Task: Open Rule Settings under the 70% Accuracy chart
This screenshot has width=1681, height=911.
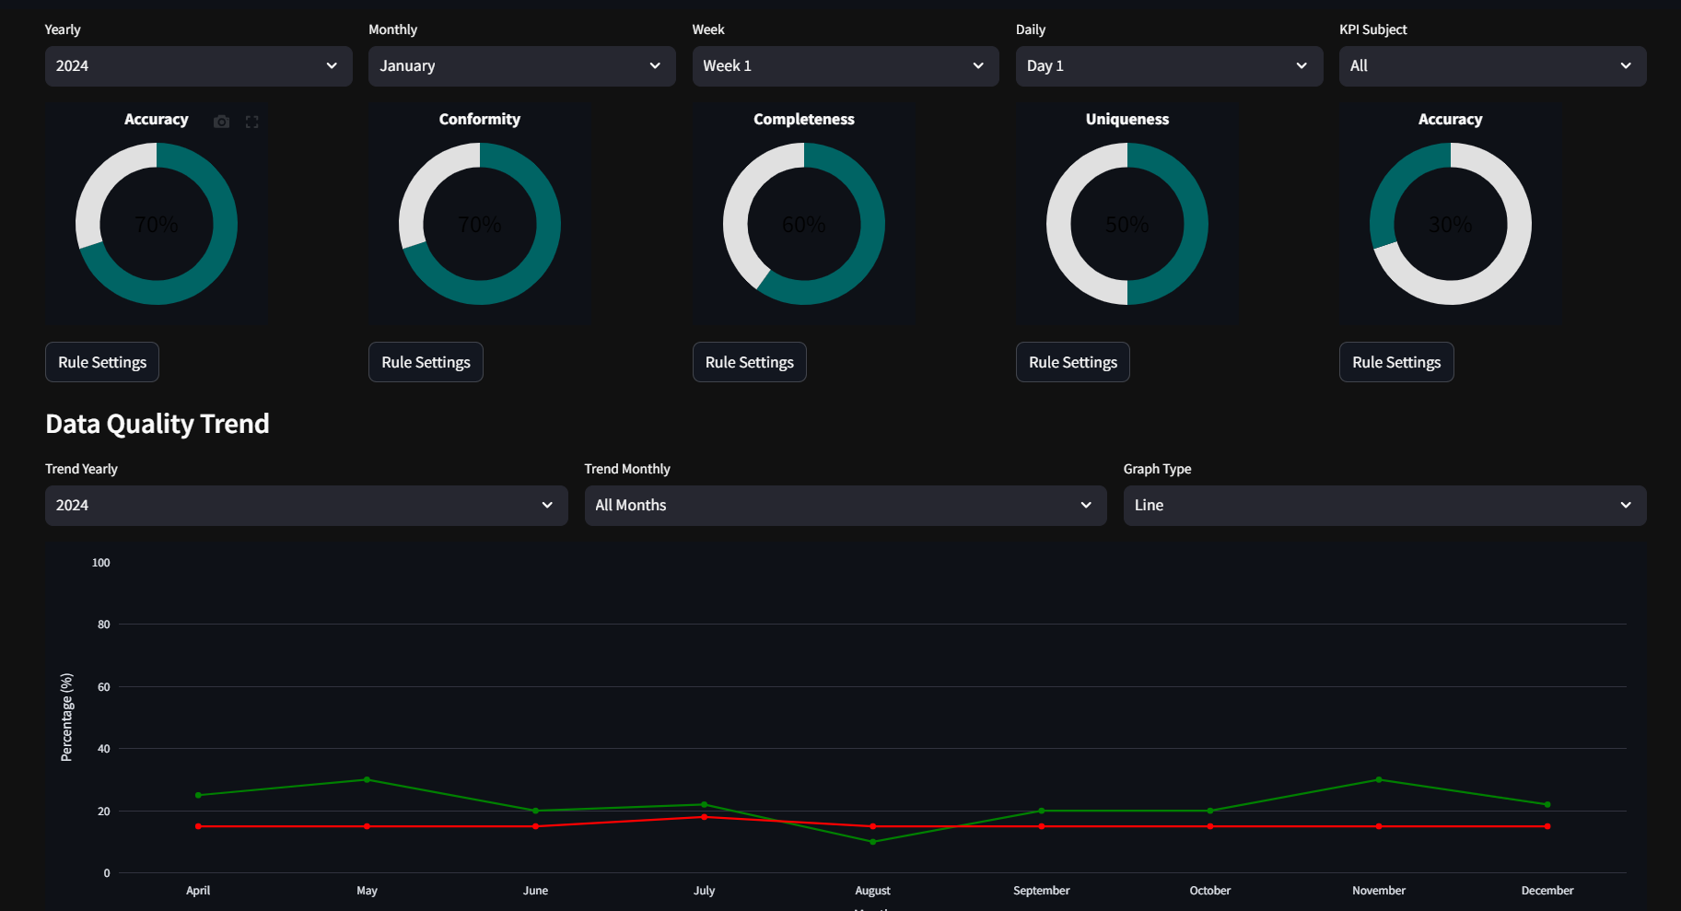Action: (102, 363)
